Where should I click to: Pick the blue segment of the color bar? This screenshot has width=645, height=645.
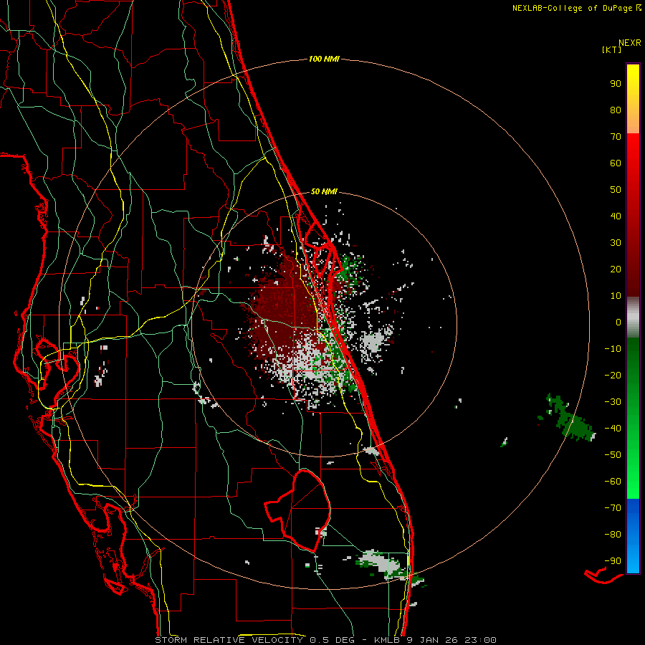(633, 536)
